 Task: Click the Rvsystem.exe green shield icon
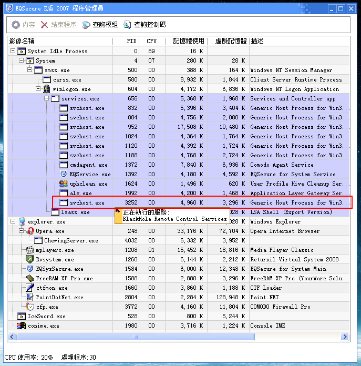click(30, 259)
